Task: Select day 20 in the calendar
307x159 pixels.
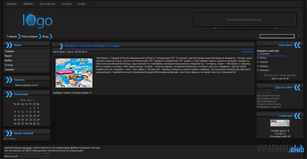Action: pyautogui.click(x=23, y=120)
